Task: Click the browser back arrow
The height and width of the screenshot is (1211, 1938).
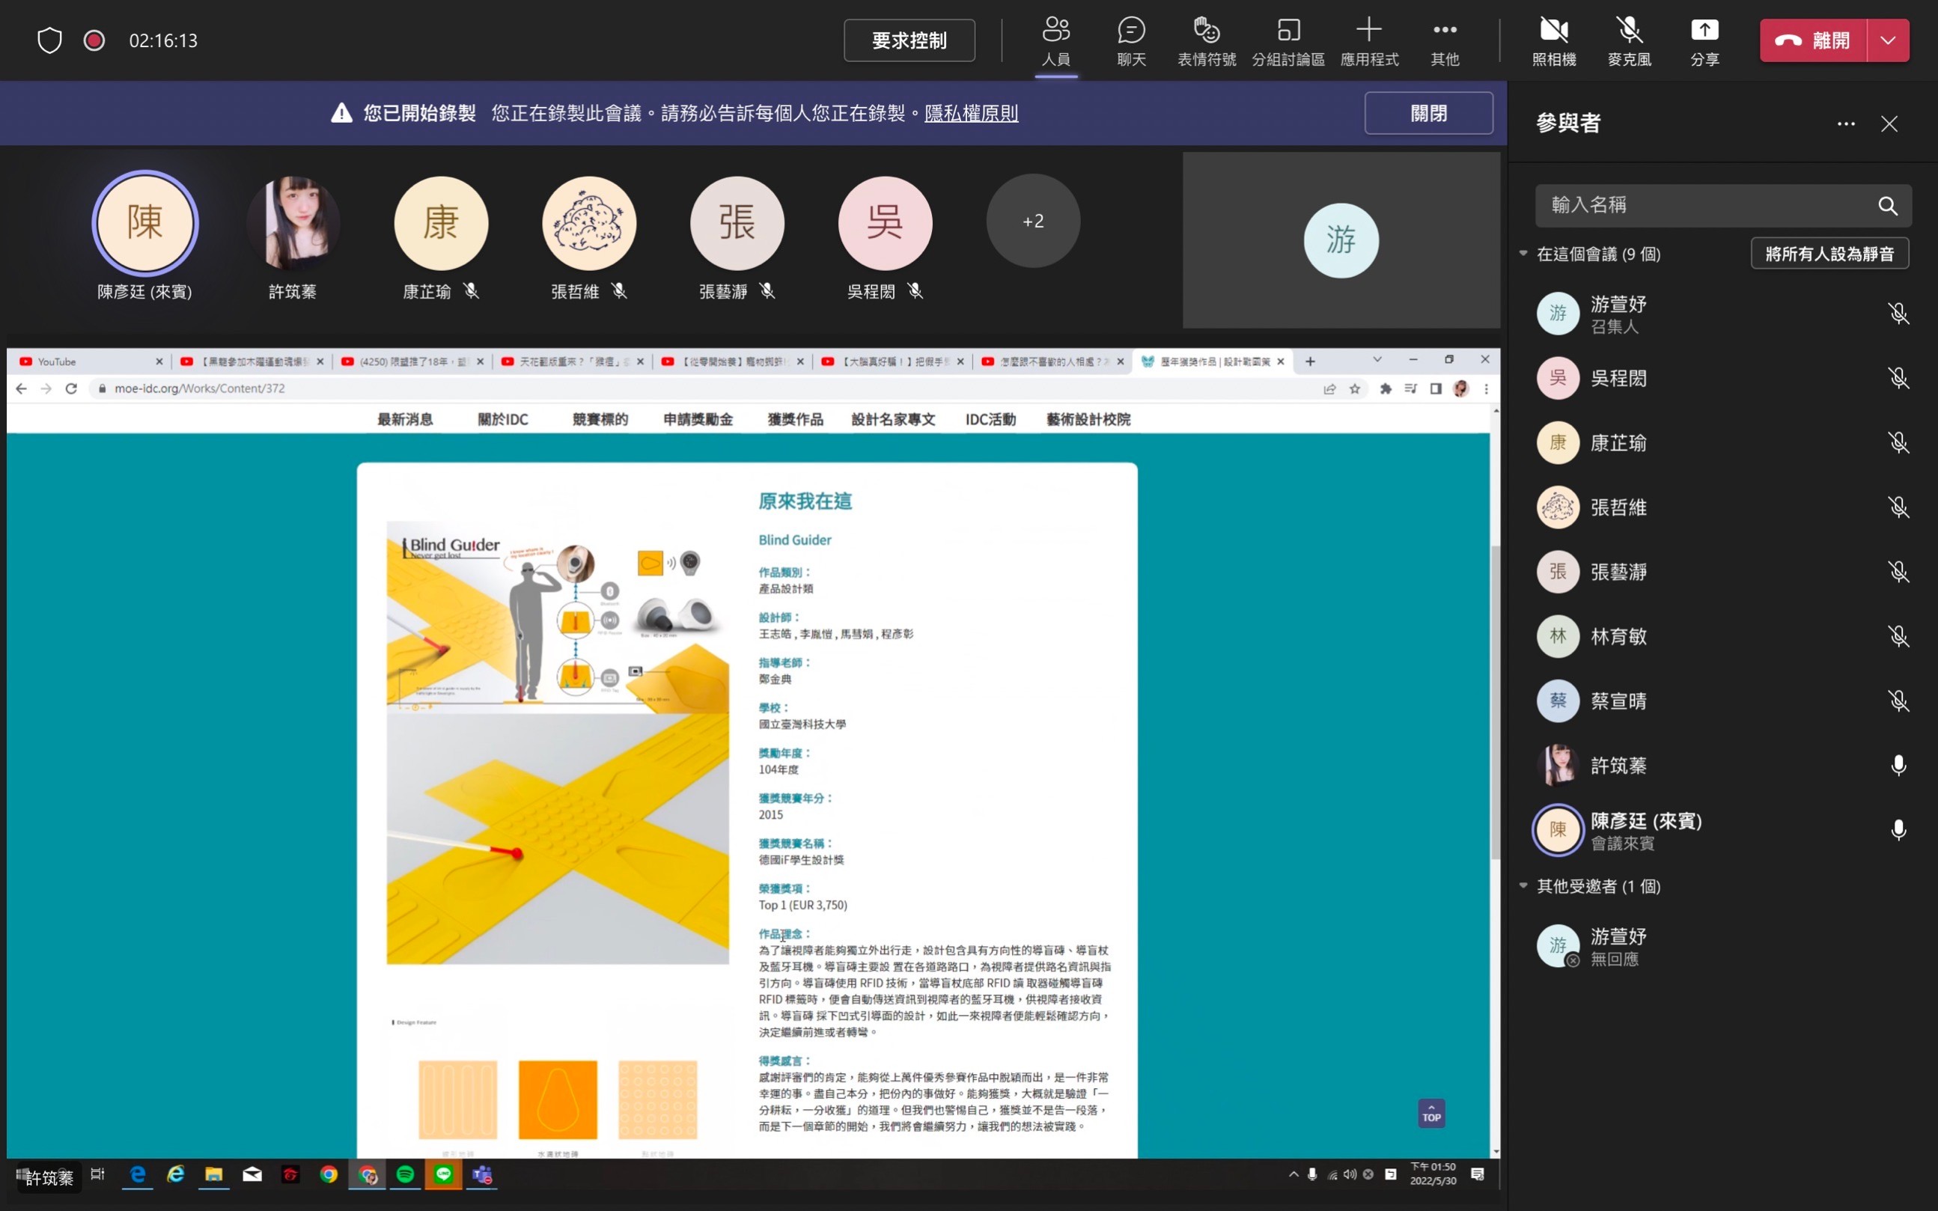Action: (x=22, y=388)
